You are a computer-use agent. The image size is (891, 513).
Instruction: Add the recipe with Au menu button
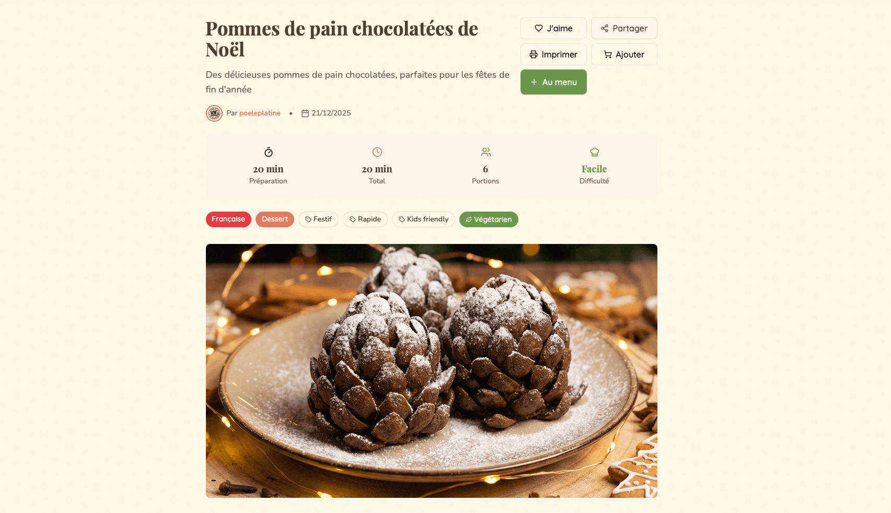click(553, 82)
